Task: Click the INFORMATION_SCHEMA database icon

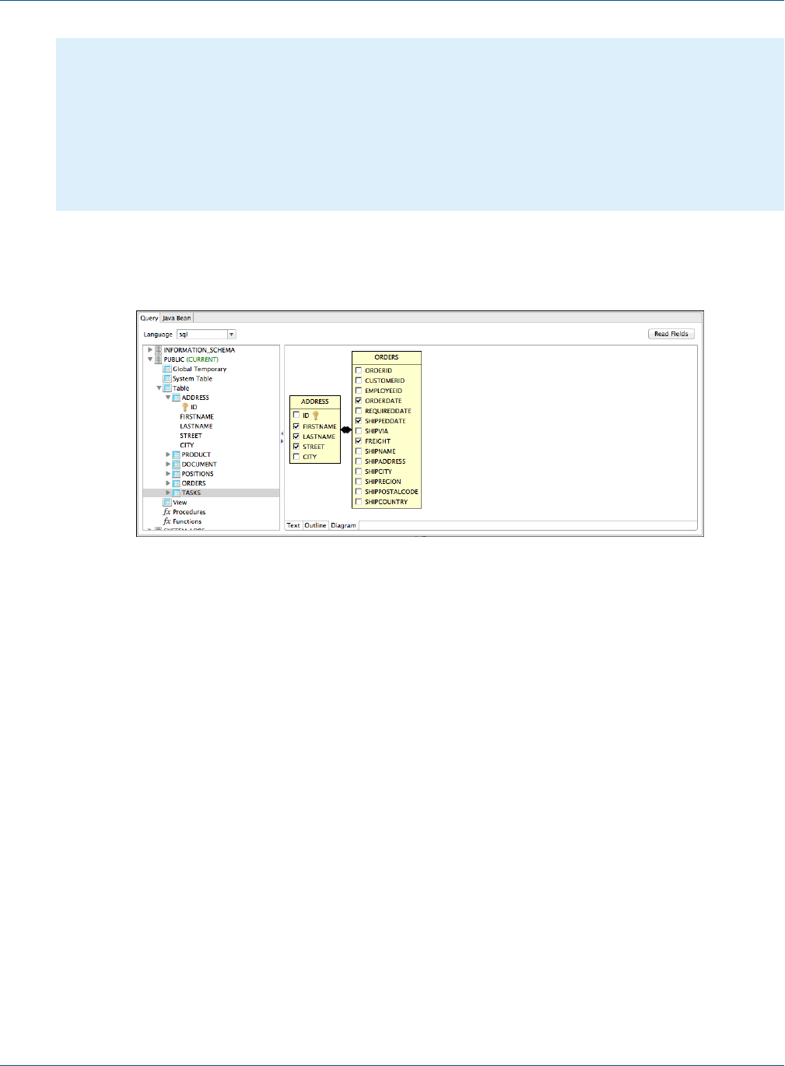Action: click(x=159, y=350)
